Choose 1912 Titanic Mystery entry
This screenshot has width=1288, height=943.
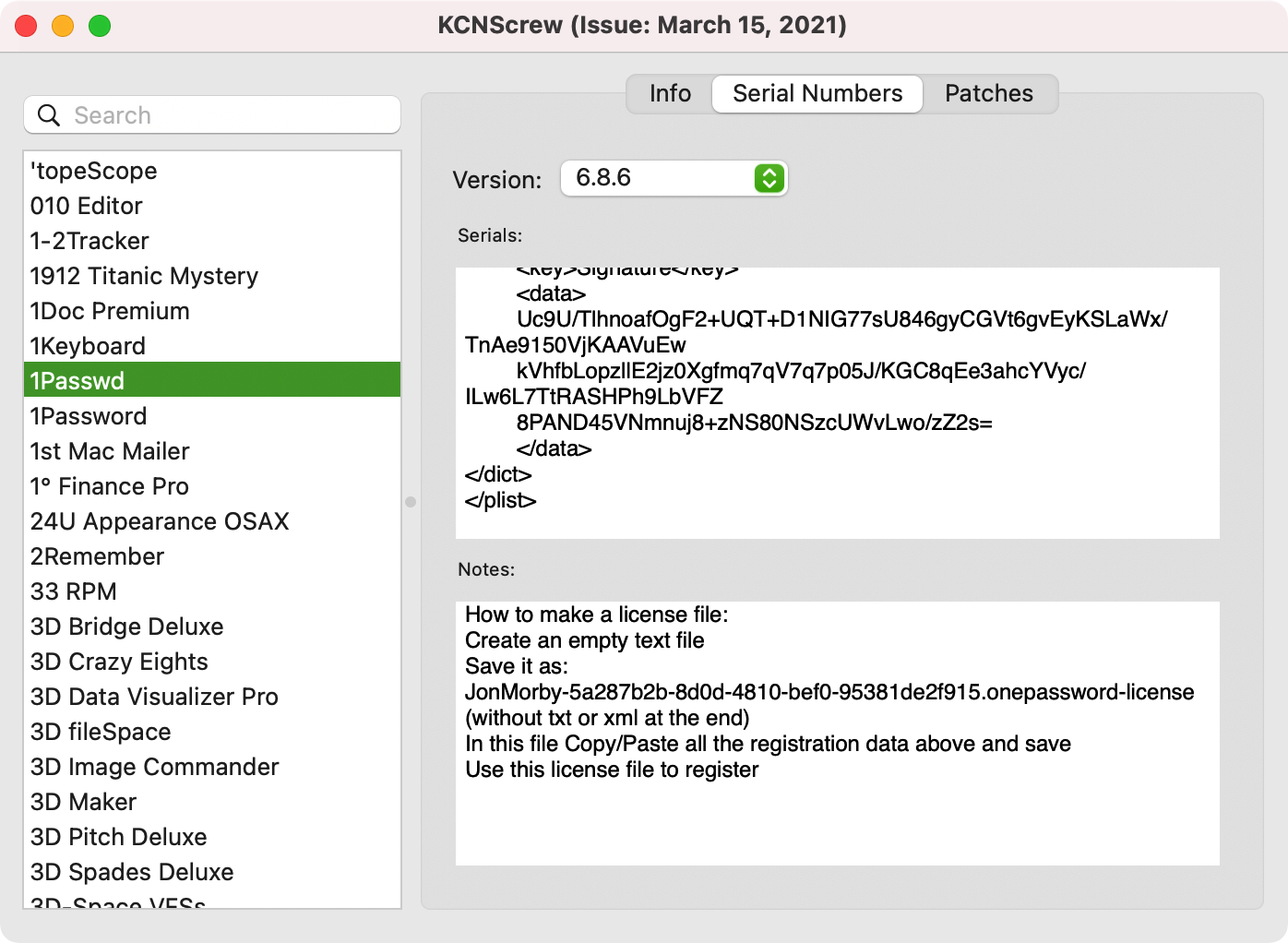[x=144, y=276]
